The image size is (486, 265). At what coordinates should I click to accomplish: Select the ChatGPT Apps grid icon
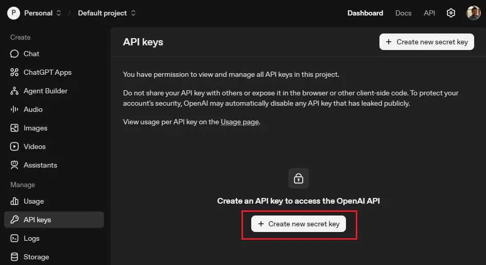pos(14,72)
